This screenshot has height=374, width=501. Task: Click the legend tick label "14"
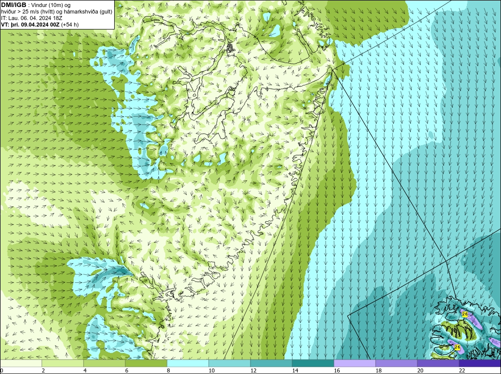(295, 370)
